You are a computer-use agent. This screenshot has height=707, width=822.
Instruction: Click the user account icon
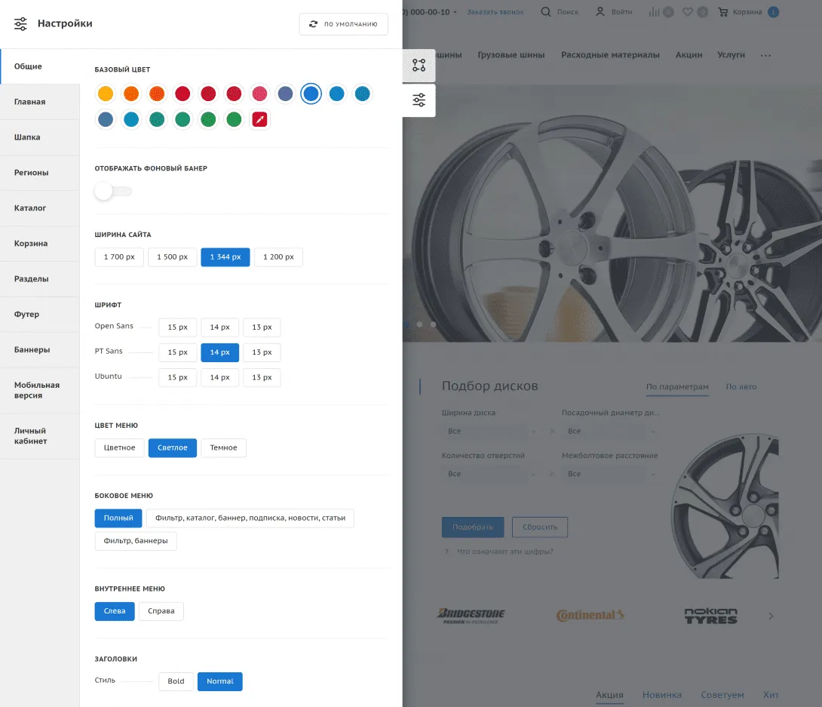point(600,11)
